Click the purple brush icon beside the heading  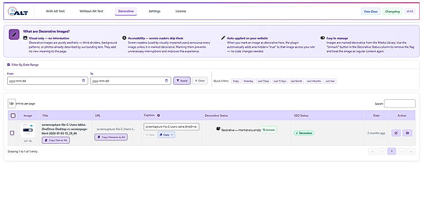(x=14, y=34)
